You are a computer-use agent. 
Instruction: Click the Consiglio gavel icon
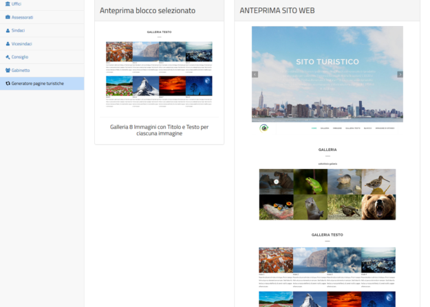(8, 57)
